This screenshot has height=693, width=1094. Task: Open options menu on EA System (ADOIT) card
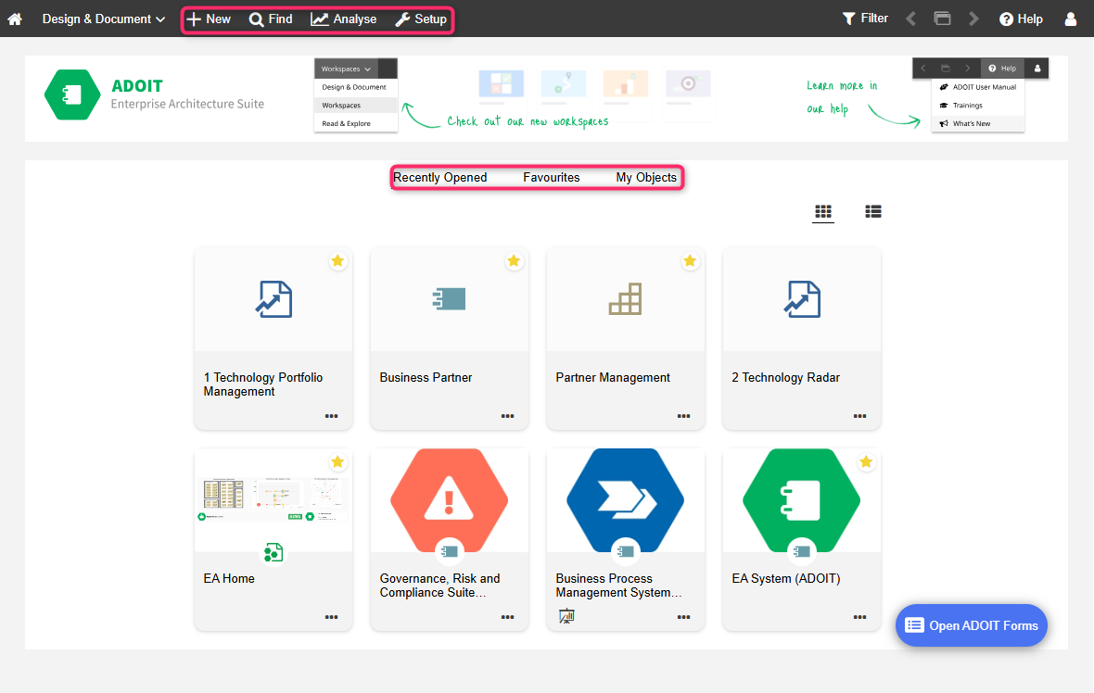coord(859,616)
